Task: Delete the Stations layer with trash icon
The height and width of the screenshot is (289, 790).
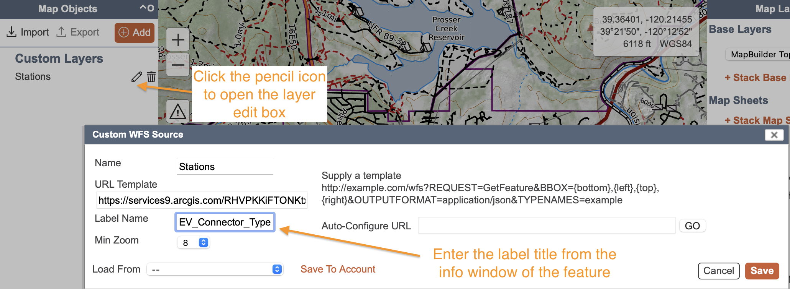Action: (x=151, y=77)
